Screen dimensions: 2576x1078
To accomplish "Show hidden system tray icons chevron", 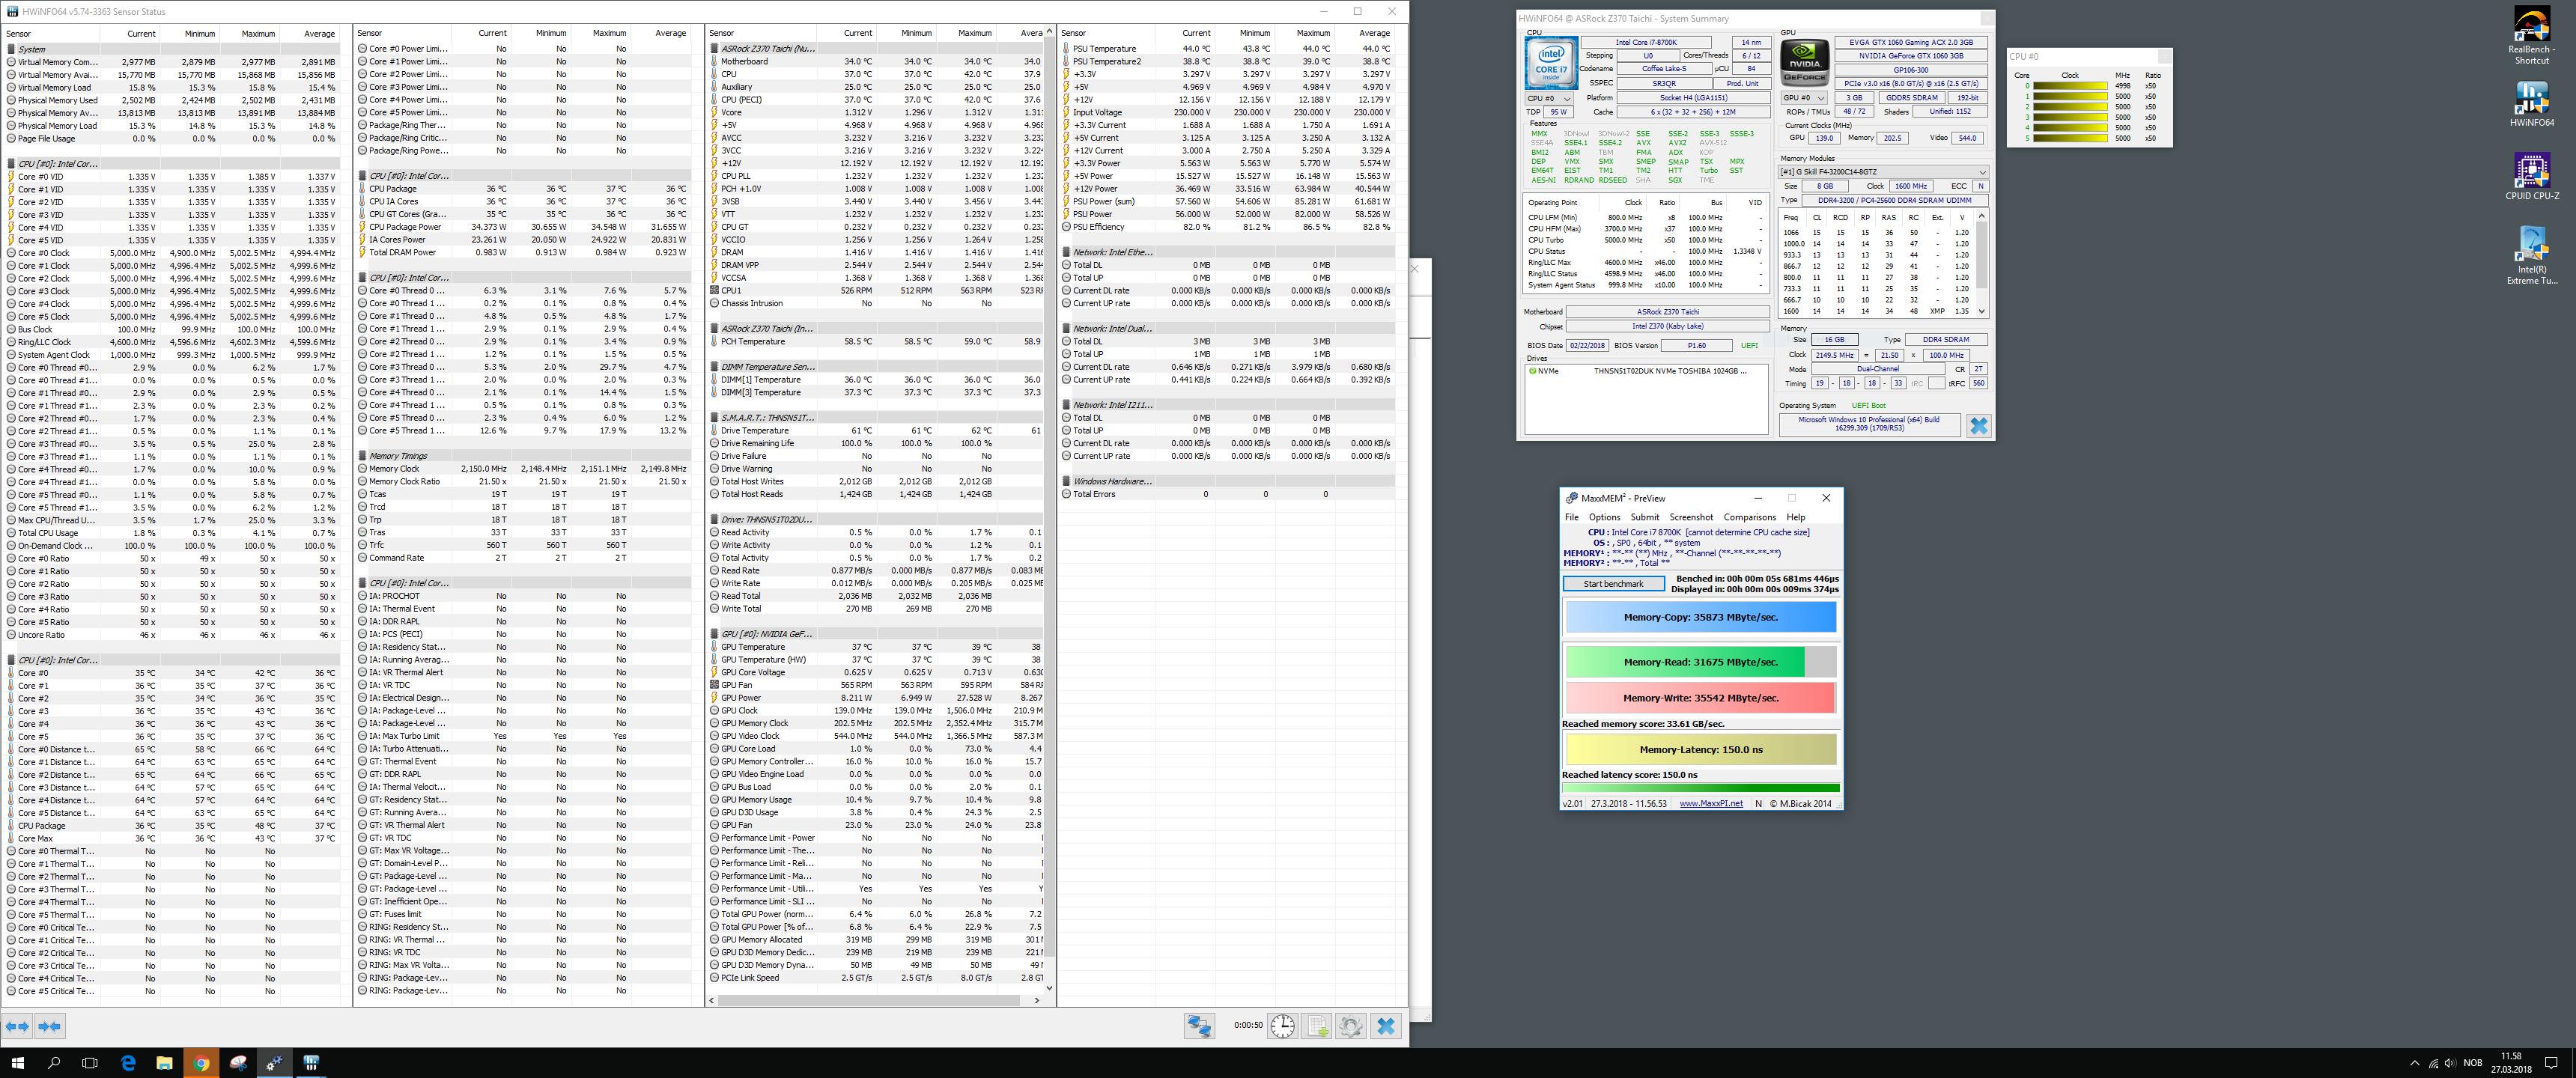I will click(2415, 1063).
